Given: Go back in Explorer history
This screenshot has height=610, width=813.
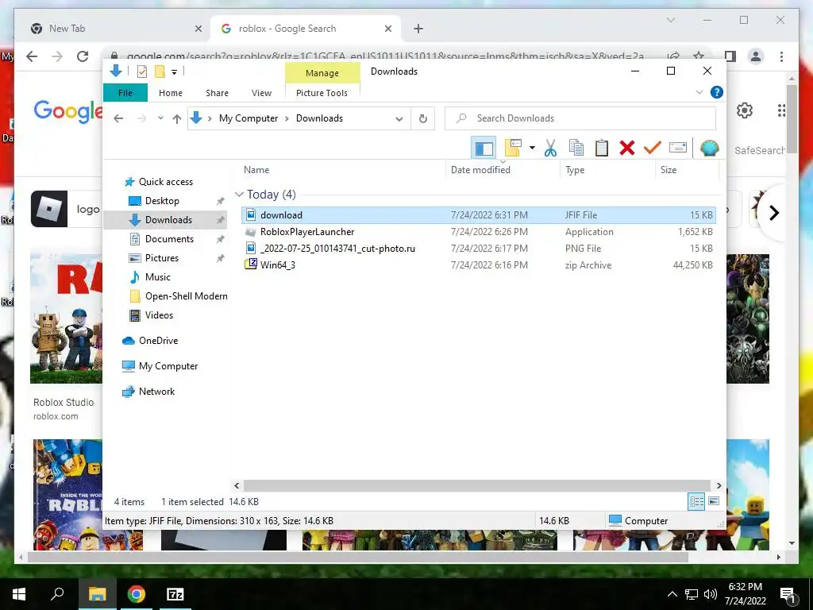Looking at the screenshot, I should [118, 118].
